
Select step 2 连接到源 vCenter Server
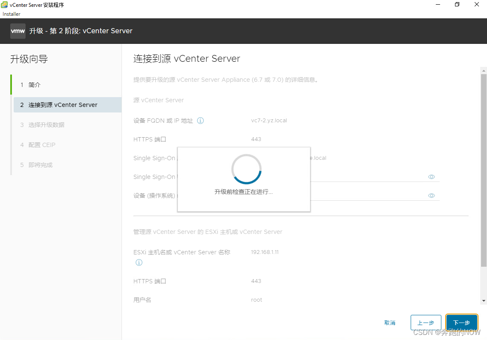[x=68, y=105]
